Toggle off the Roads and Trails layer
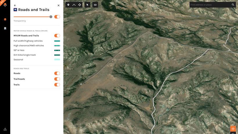The image size is (238, 134). pyautogui.click(x=57, y=17)
